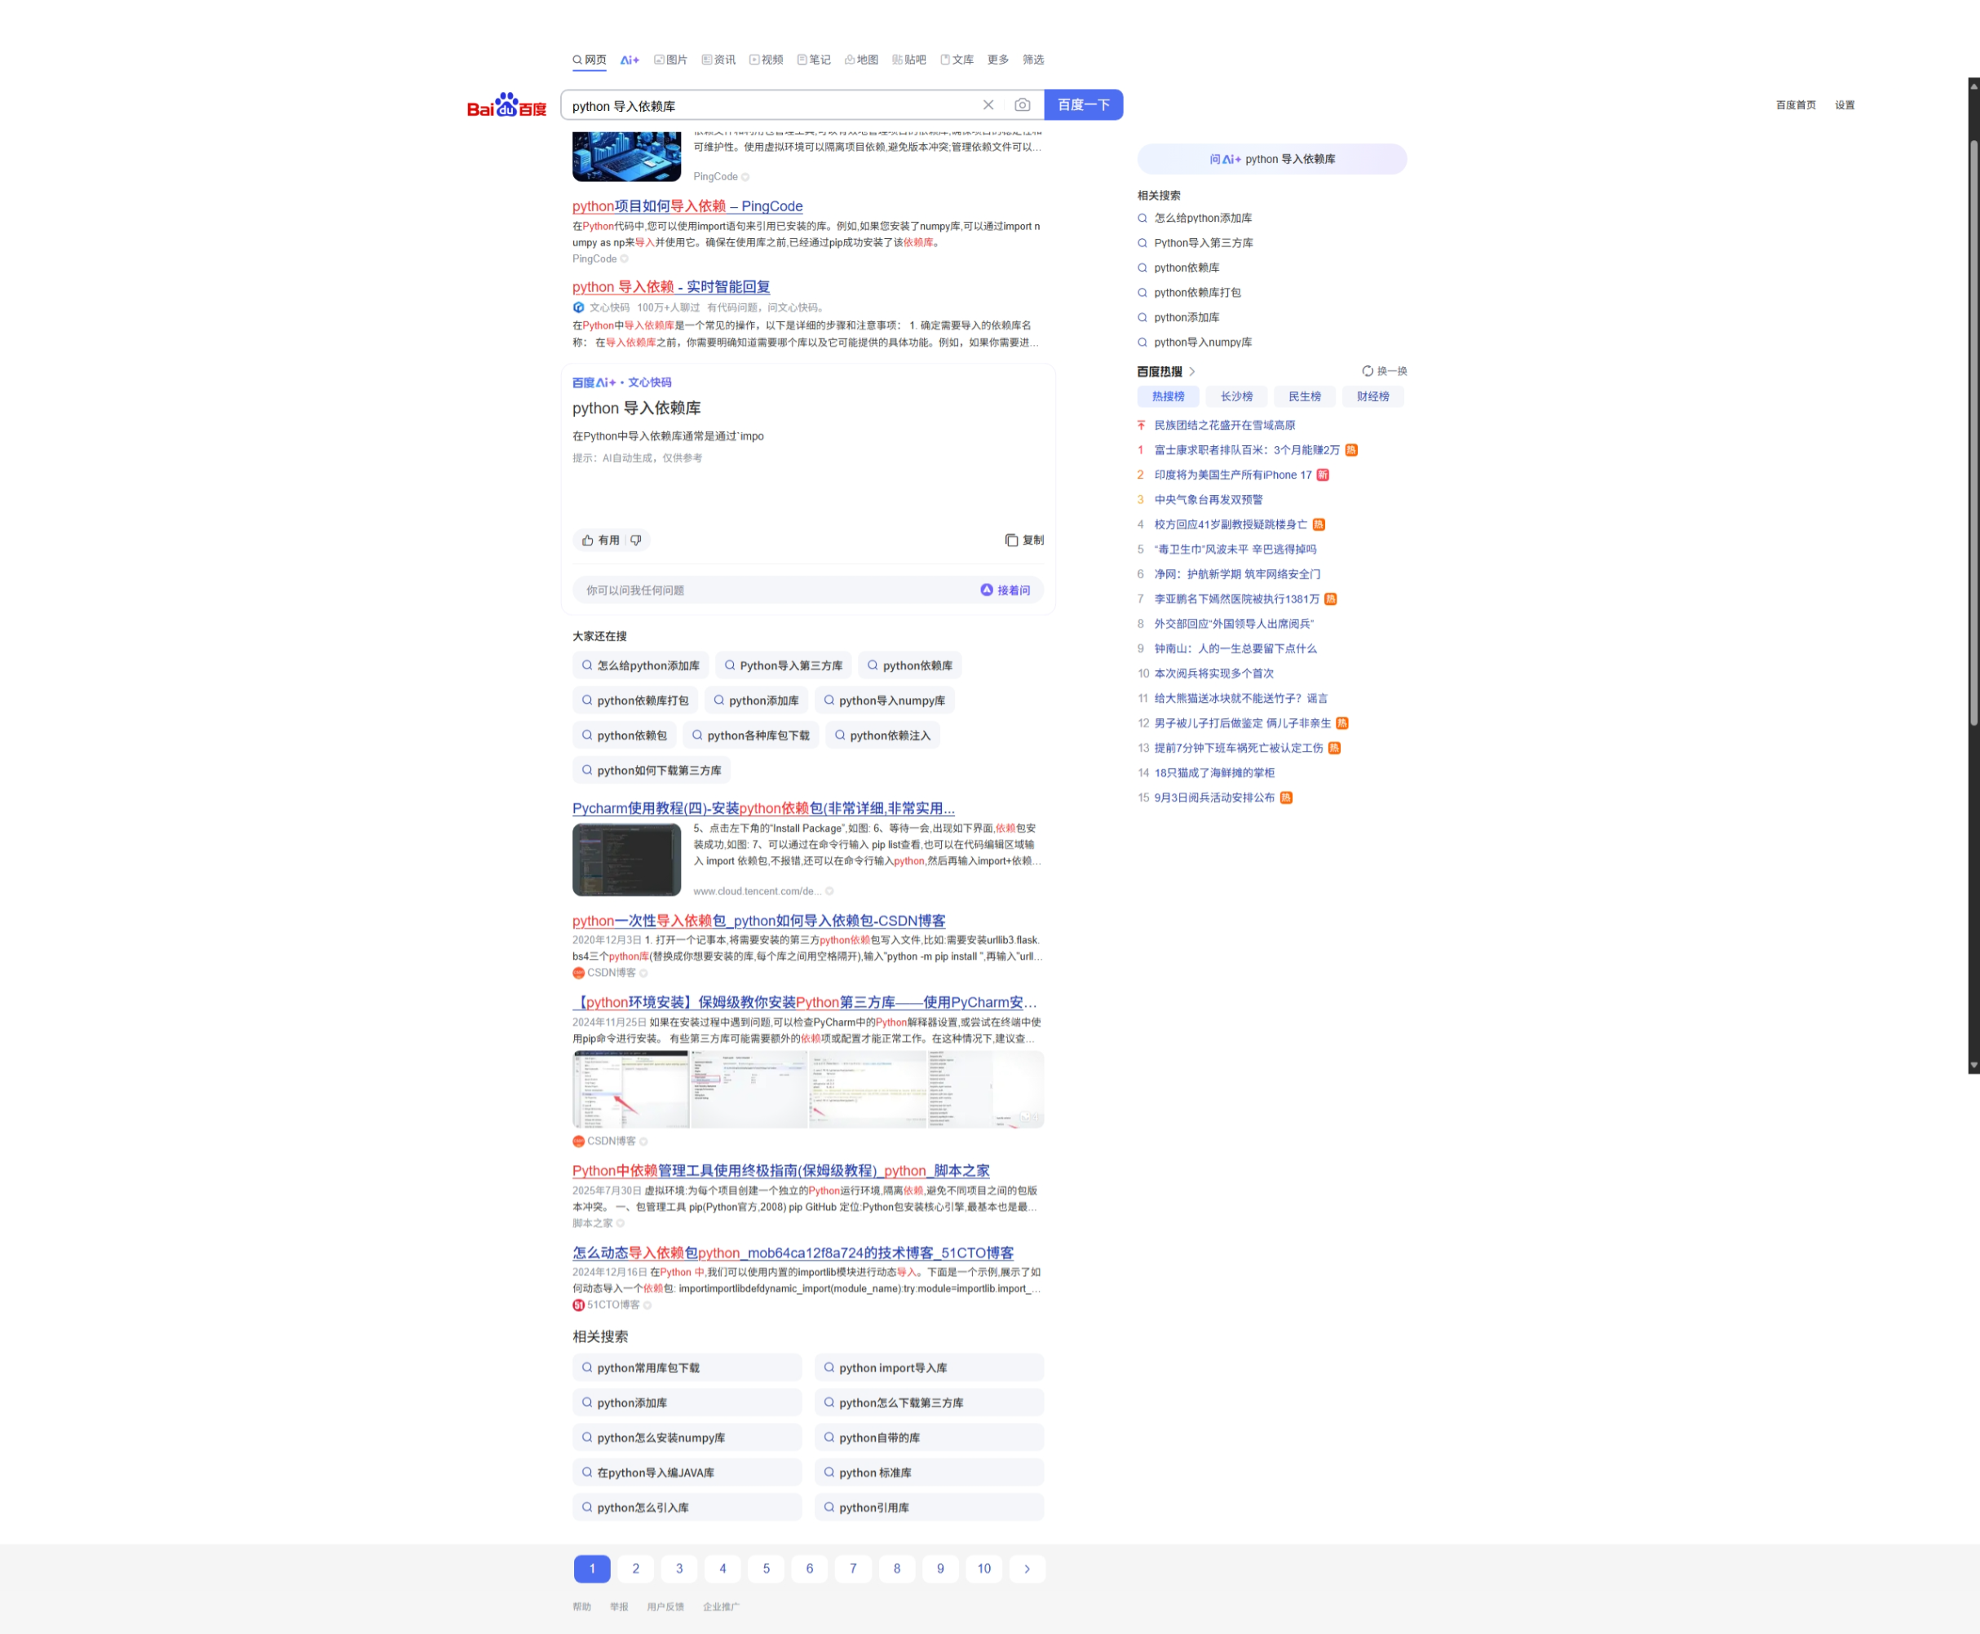Click next page arrow in pagination
This screenshot has width=1980, height=1634.
[x=1028, y=1568]
